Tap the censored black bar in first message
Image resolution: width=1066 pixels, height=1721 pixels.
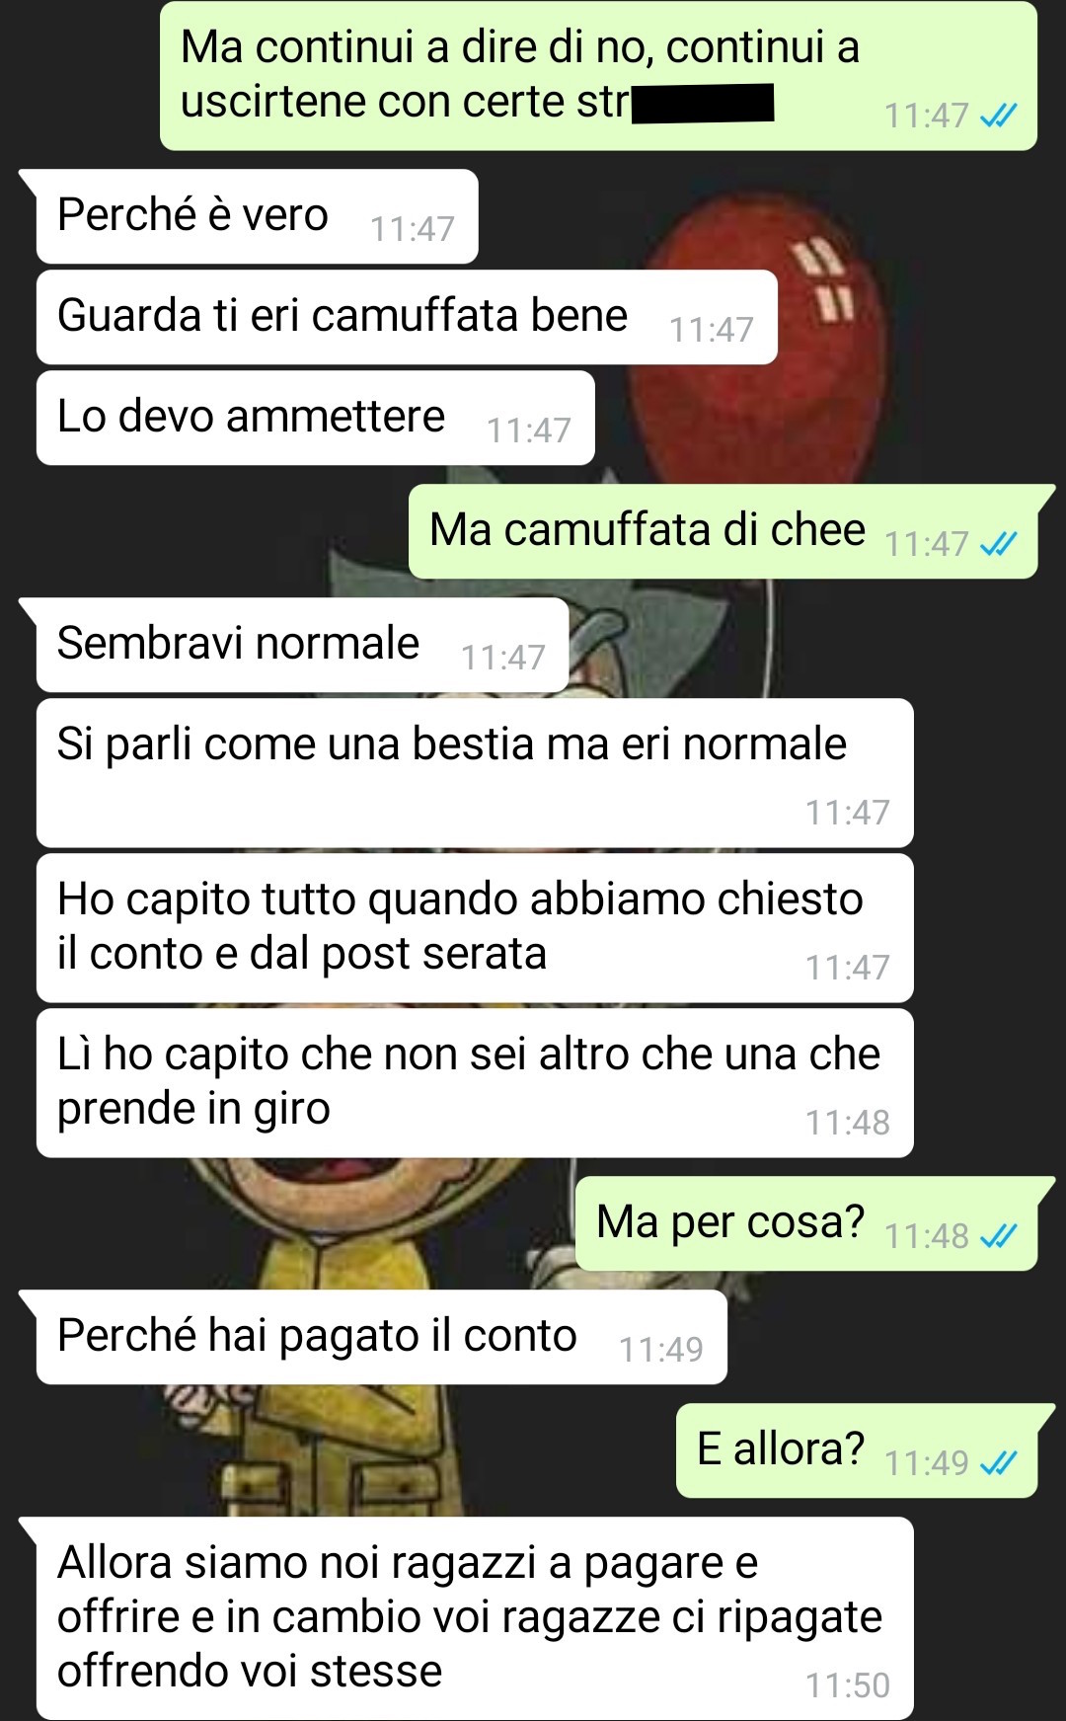[703, 104]
